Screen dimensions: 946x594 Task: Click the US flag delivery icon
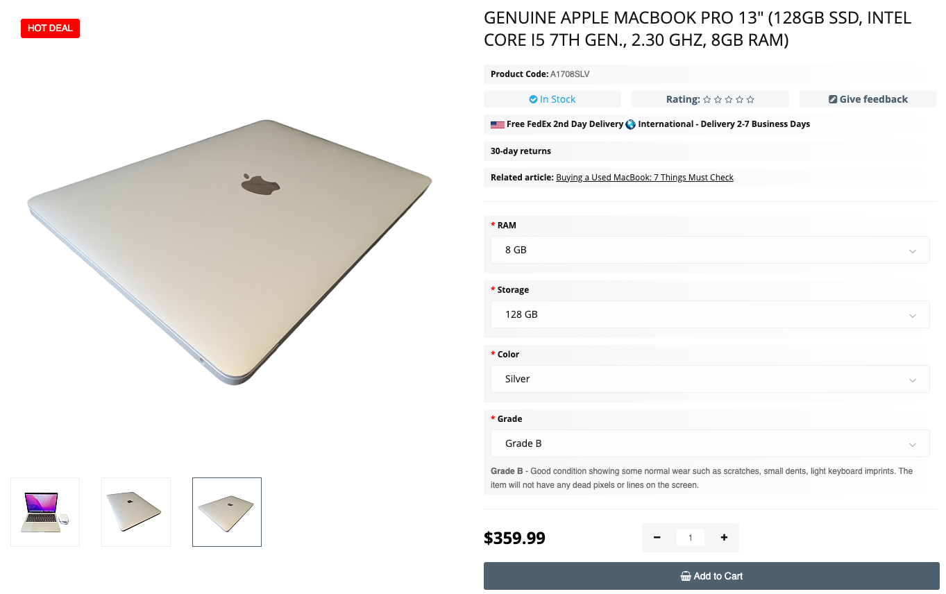pos(497,124)
